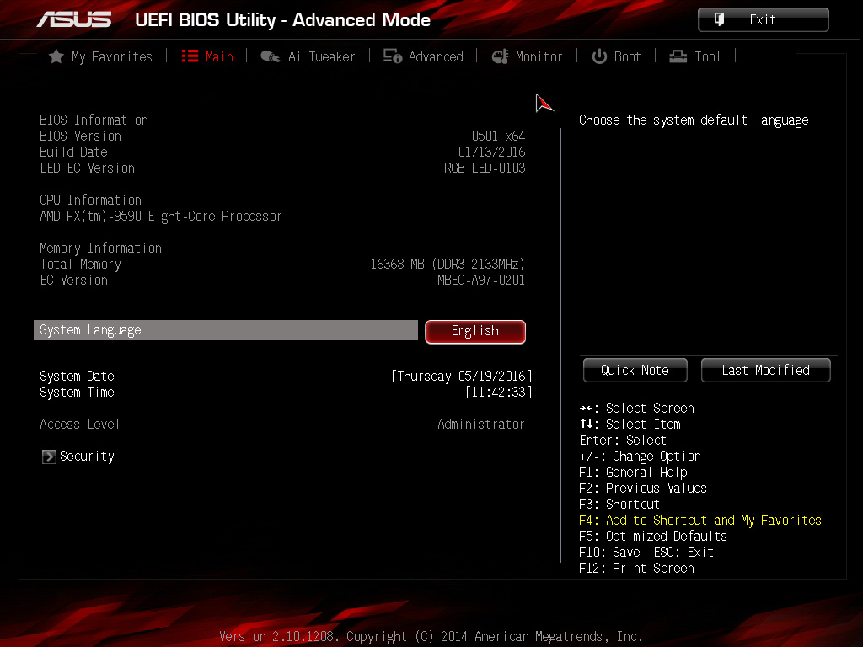The image size is (863, 647).
Task: Edit the System Date value
Action: (462, 377)
